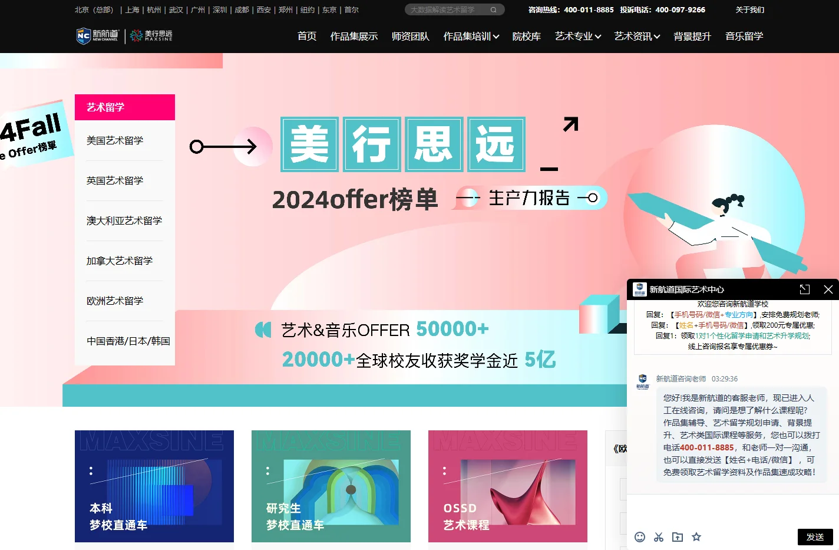Screen dimensions: 839x550
Task: Open 师资团队 in the navigation
Action: [411, 37]
